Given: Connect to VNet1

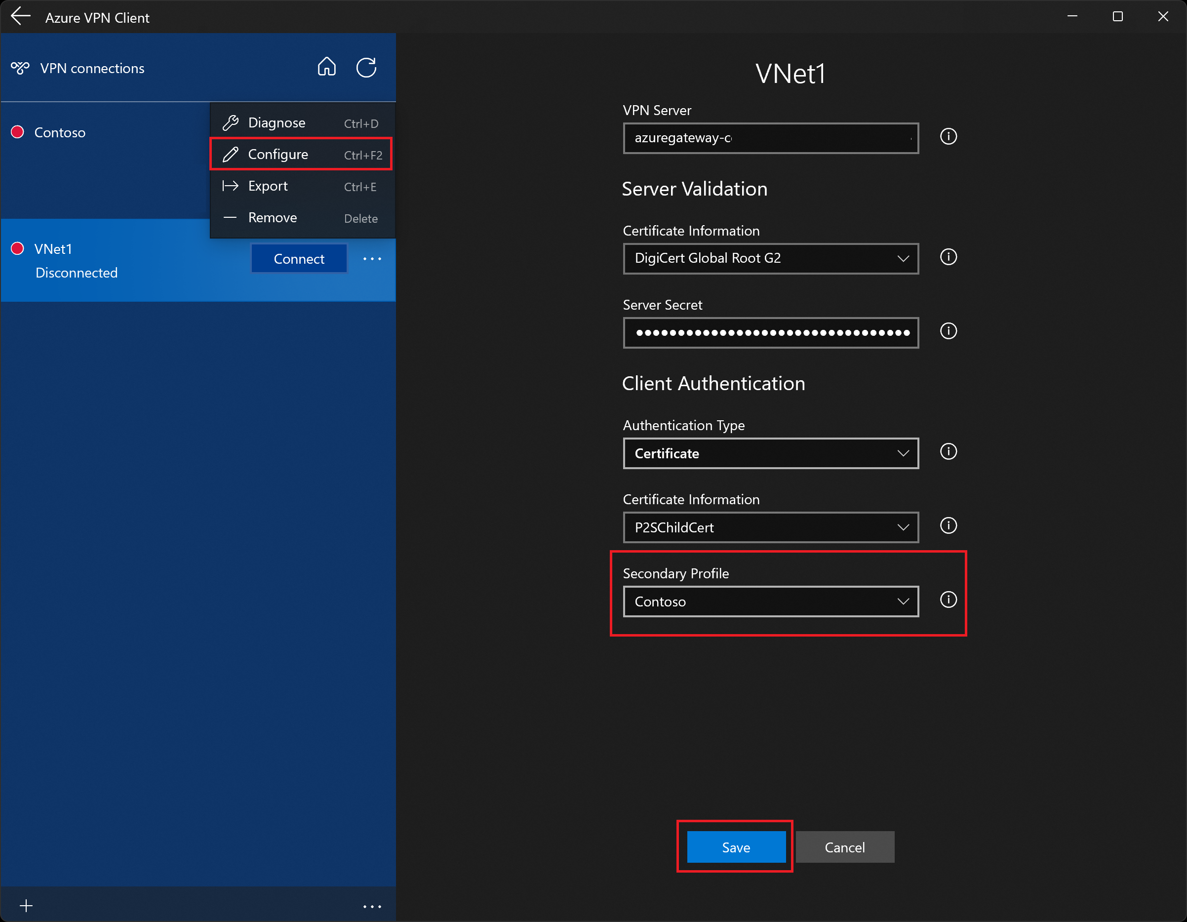Looking at the screenshot, I should [x=299, y=259].
